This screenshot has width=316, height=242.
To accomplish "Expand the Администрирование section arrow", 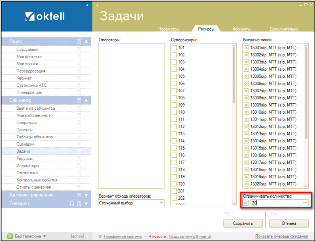I will (86, 195).
